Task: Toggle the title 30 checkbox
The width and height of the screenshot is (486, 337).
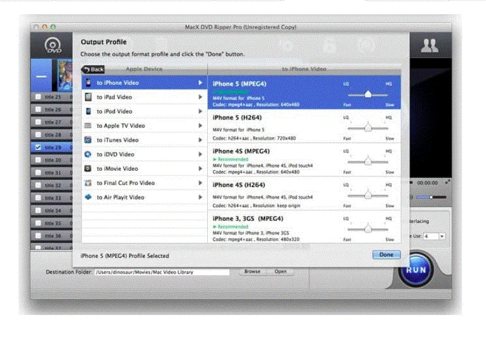Action: 38,160
